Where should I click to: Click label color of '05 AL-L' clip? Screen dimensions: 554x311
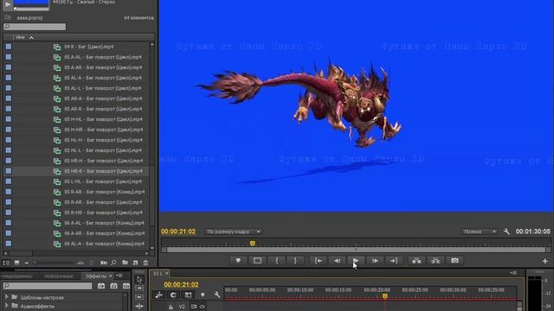pos(9,88)
